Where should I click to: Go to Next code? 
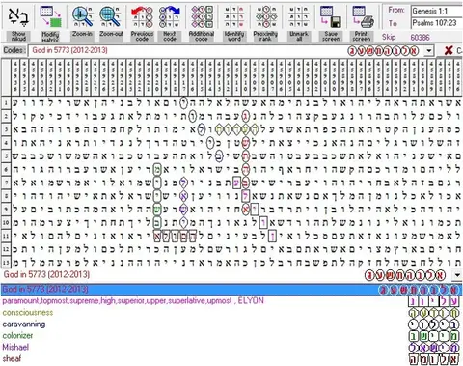pyautogui.click(x=170, y=16)
